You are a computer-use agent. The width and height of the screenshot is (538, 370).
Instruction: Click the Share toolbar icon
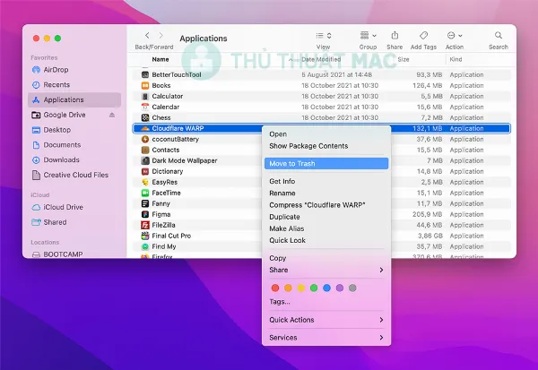(395, 35)
